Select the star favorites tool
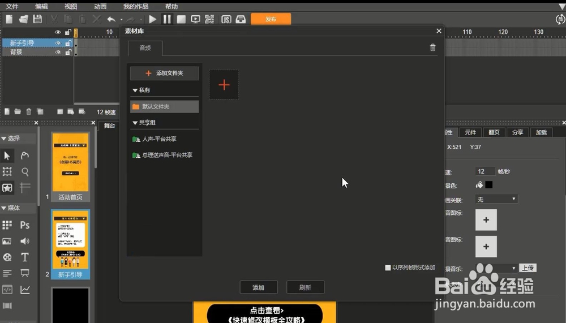 [7, 188]
